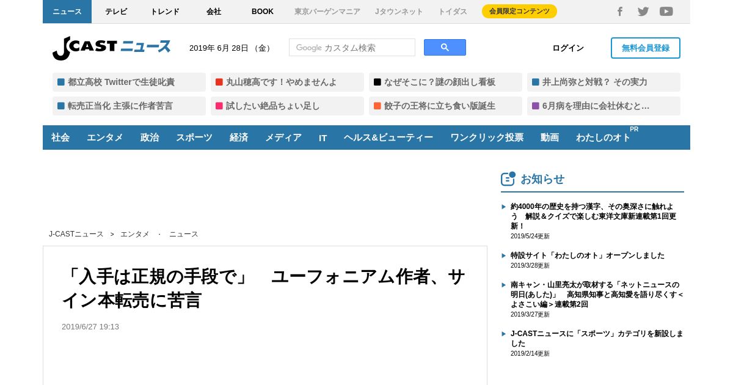Open 社会 category in blue navbar
Image resolution: width=733 pixels, height=385 pixels.
pos(60,137)
